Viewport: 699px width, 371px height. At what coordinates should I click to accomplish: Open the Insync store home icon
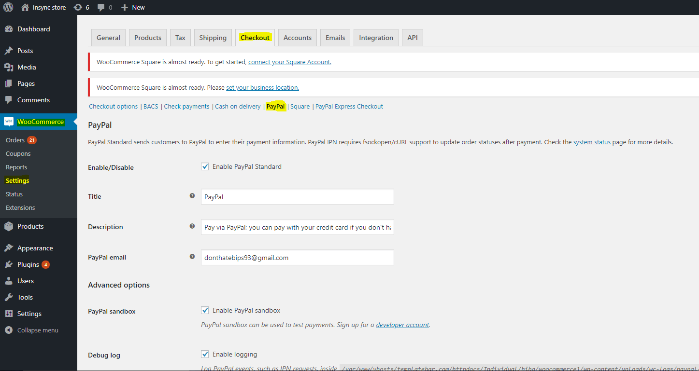click(x=25, y=7)
